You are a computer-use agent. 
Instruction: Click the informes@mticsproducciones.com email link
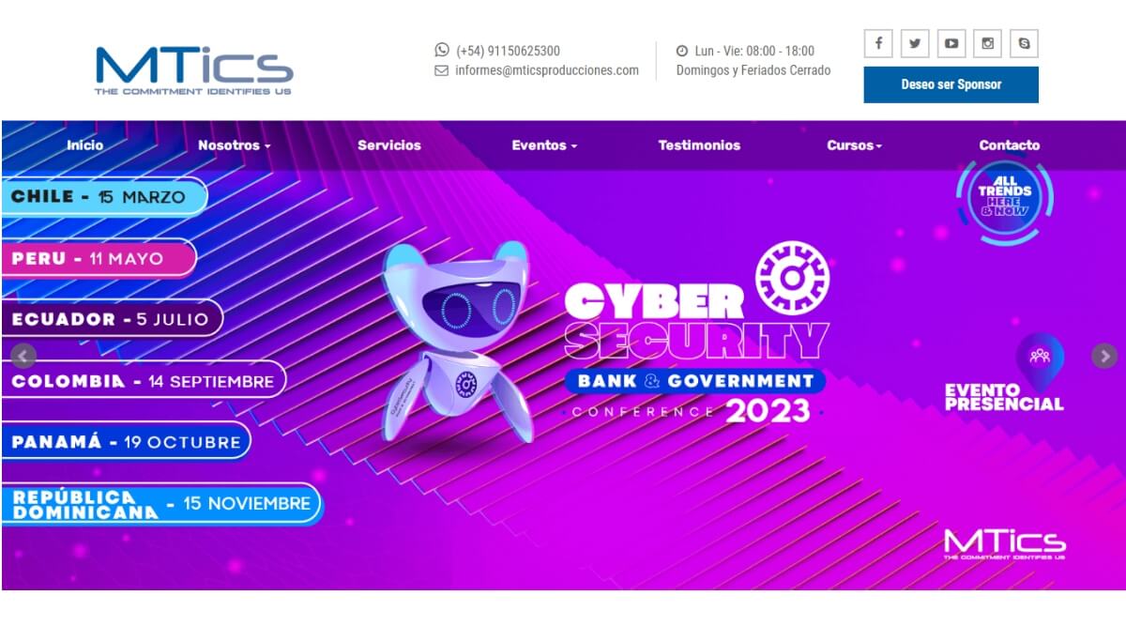[x=547, y=70]
